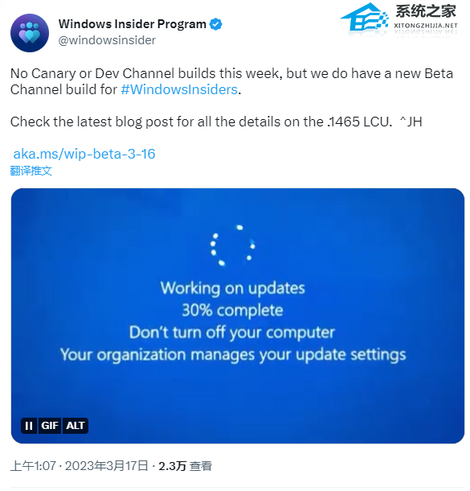Viewport: 470px width, 491px height.
Task: Click the 上午1:07 timestamp
Action: pyautogui.click(x=33, y=466)
